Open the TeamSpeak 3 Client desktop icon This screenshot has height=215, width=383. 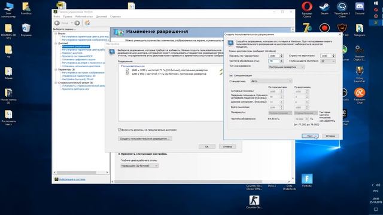tap(342, 10)
